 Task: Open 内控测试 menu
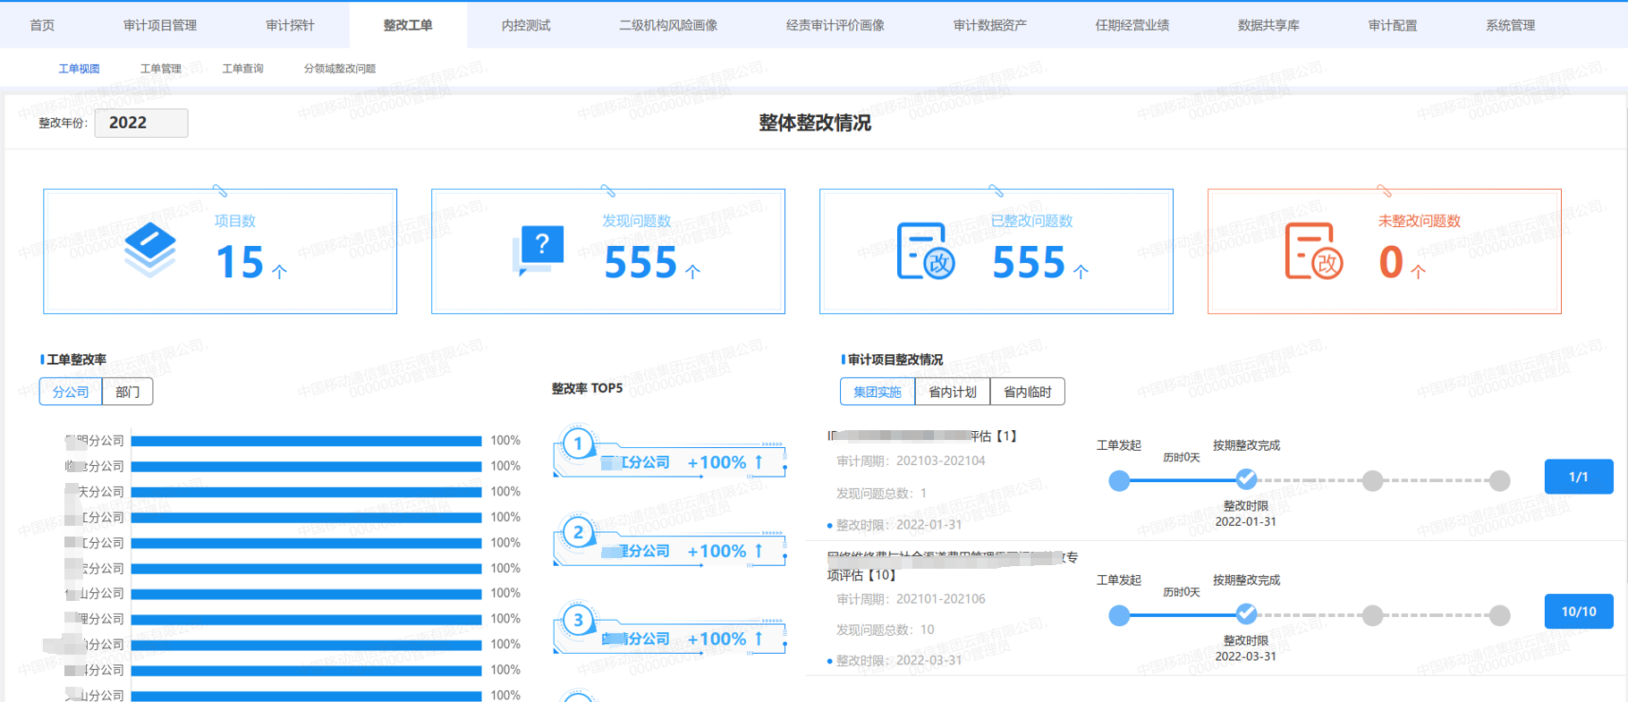click(x=526, y=25)
